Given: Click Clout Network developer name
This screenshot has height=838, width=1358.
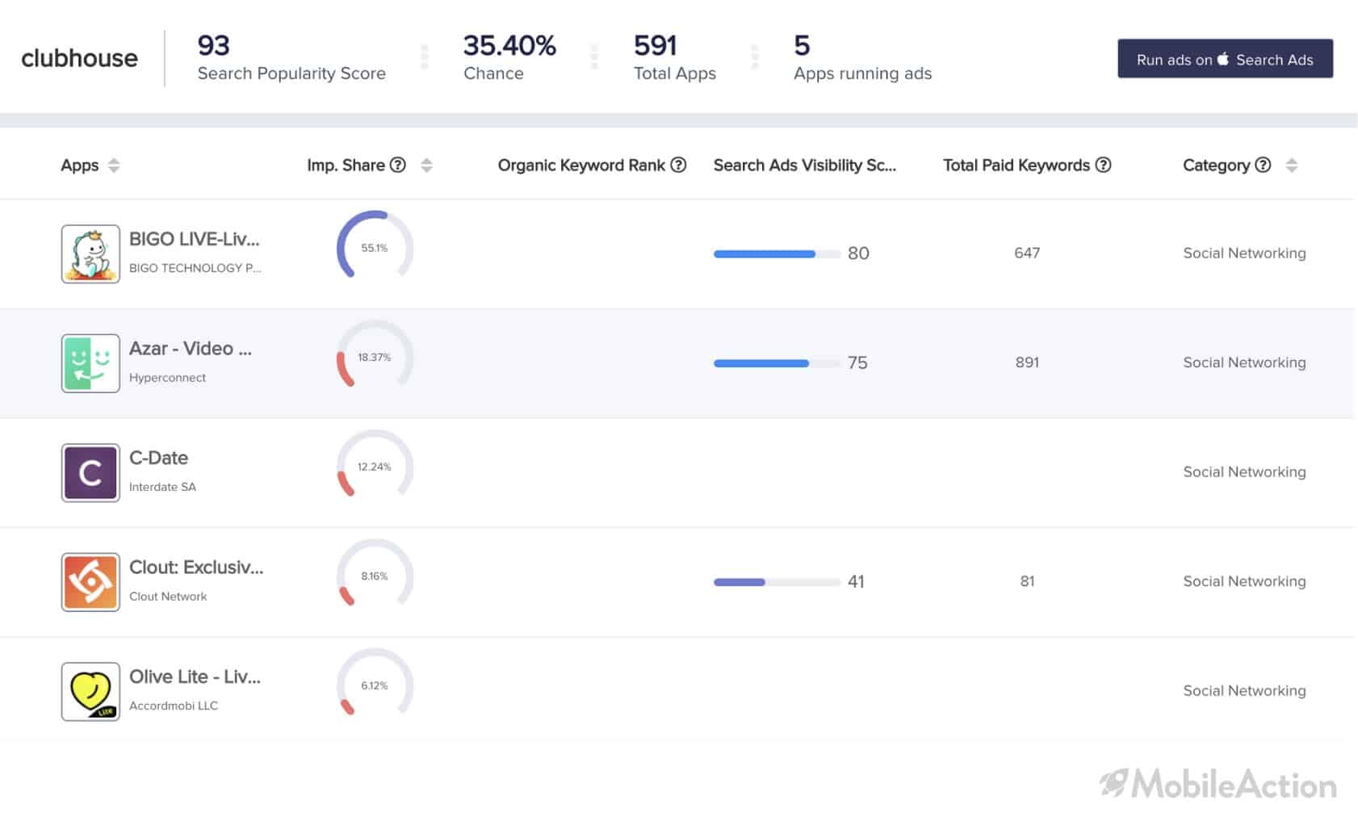Looking at the screenshot, I should 168,597.
